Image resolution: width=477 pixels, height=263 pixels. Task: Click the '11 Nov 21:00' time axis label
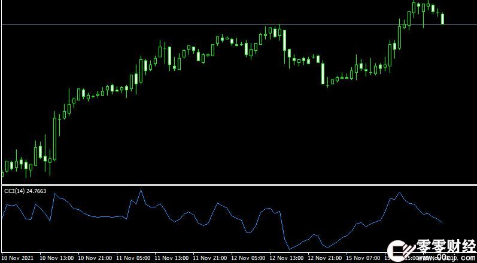pos(210,258)
